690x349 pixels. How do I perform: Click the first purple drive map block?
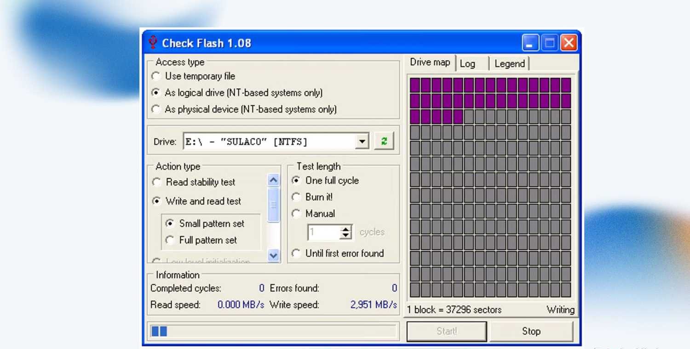(x=415, y=85)
